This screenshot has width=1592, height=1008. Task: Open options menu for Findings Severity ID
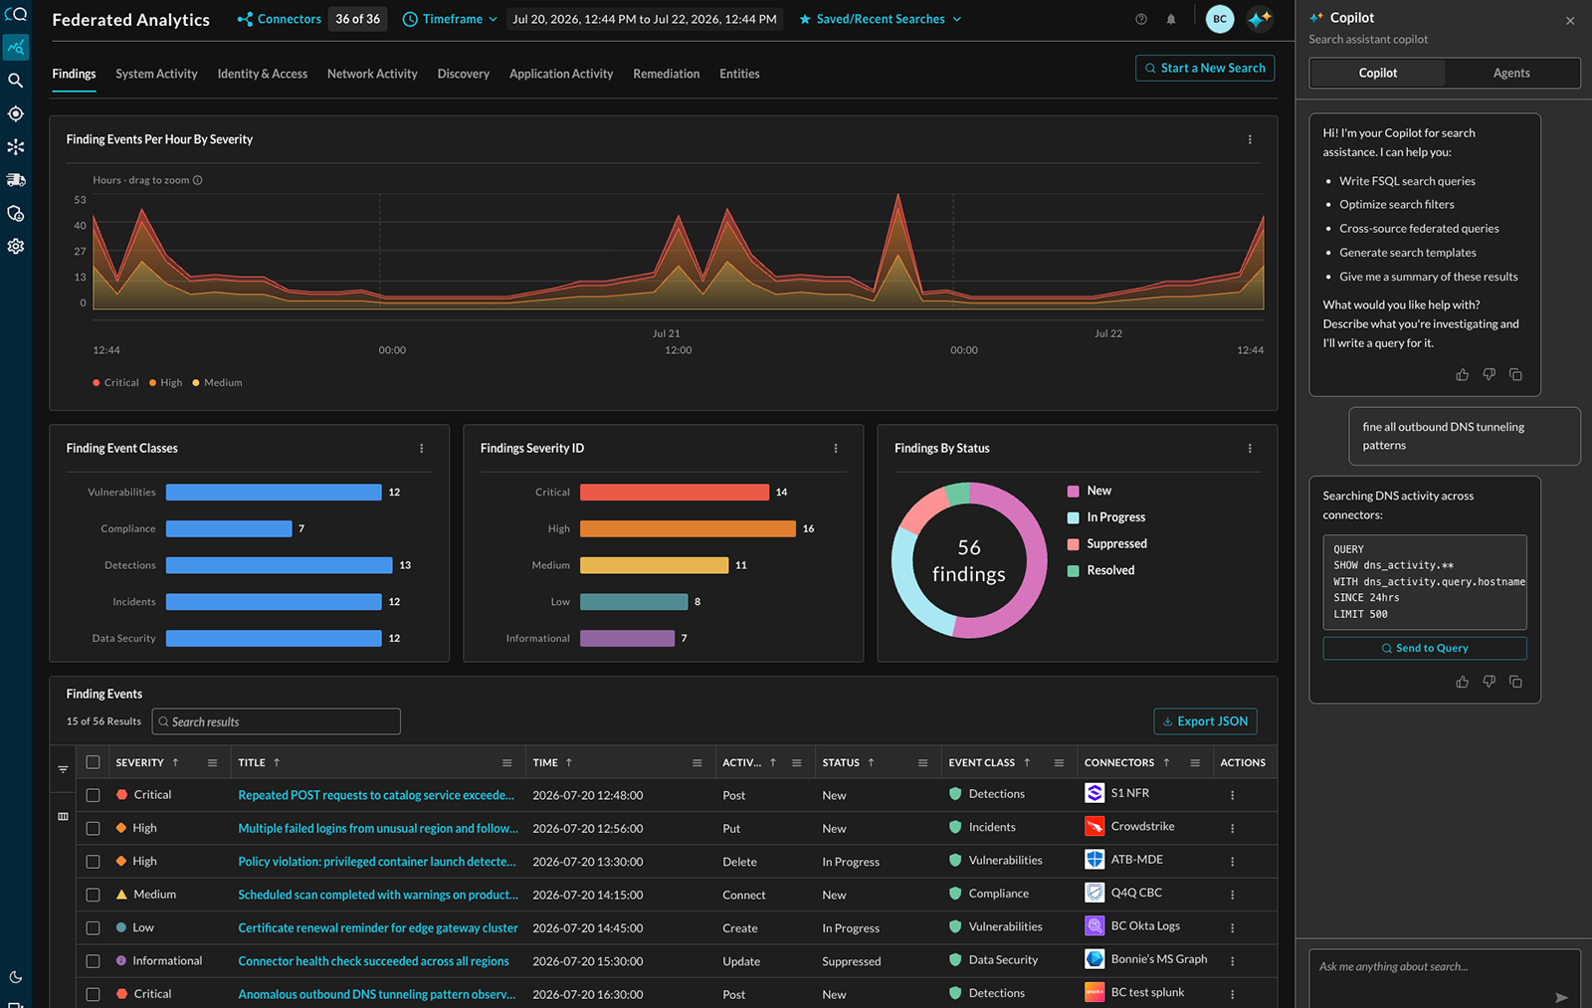pyautogui.click(x=836, y=449)
